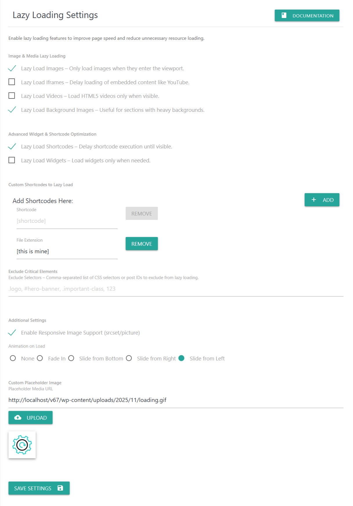Enable Lazy Load Videos checkbox
Viewport: 353px width, 506px height.
tap(12, 96)
